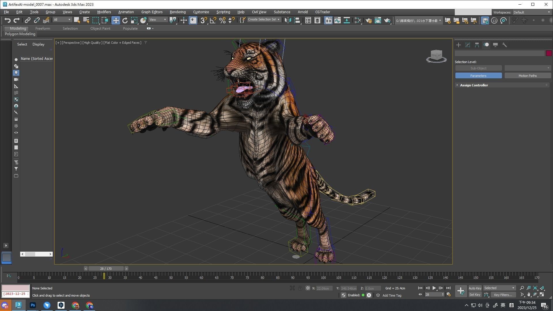Open Select by Name list icon
Image resolution: width=553 pixels, height=311 pixels.
click(x=86, y=20)
